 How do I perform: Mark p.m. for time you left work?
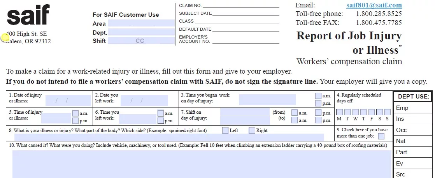(160, 121)
